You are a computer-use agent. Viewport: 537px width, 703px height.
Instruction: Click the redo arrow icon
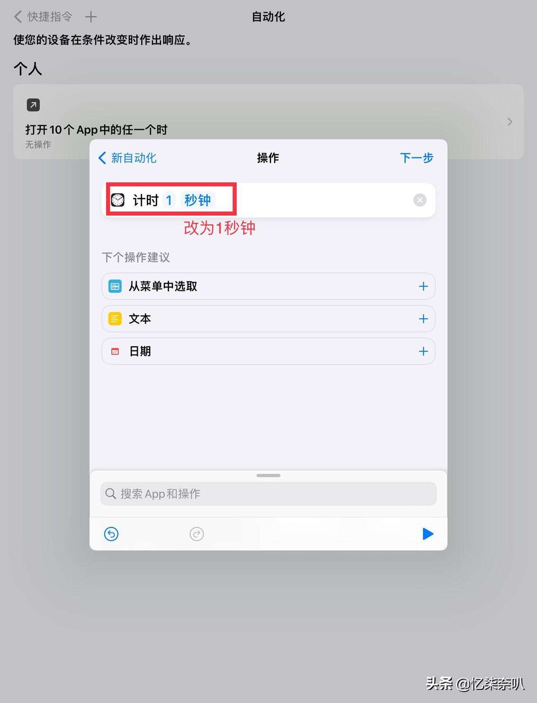tap(197, 534)
